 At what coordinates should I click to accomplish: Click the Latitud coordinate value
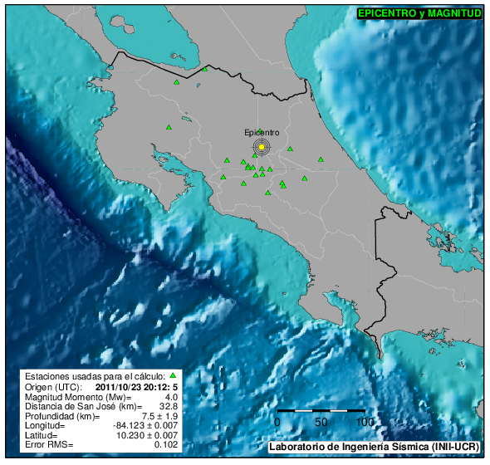[147, 435]
